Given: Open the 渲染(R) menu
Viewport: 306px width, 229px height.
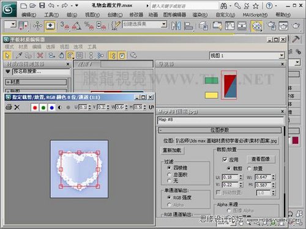Looking at the screenshot, I should (x=200, y=15).
